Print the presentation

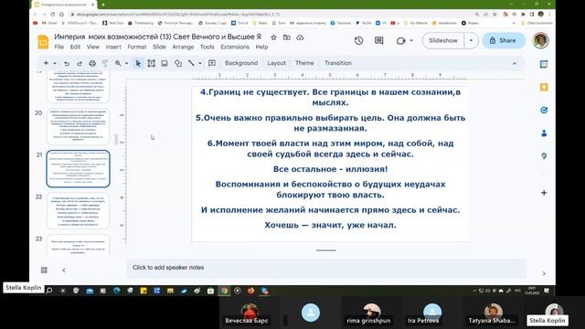point(92,63)
